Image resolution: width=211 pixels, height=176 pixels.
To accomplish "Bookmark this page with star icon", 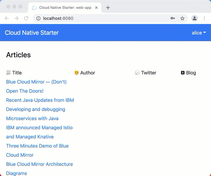I will click(x=182, y=18).
